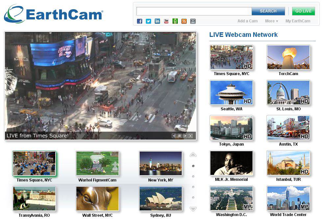Screen dimensions: 322x222
Task: Open the Twitter social icon
Action: pos(148,21)
